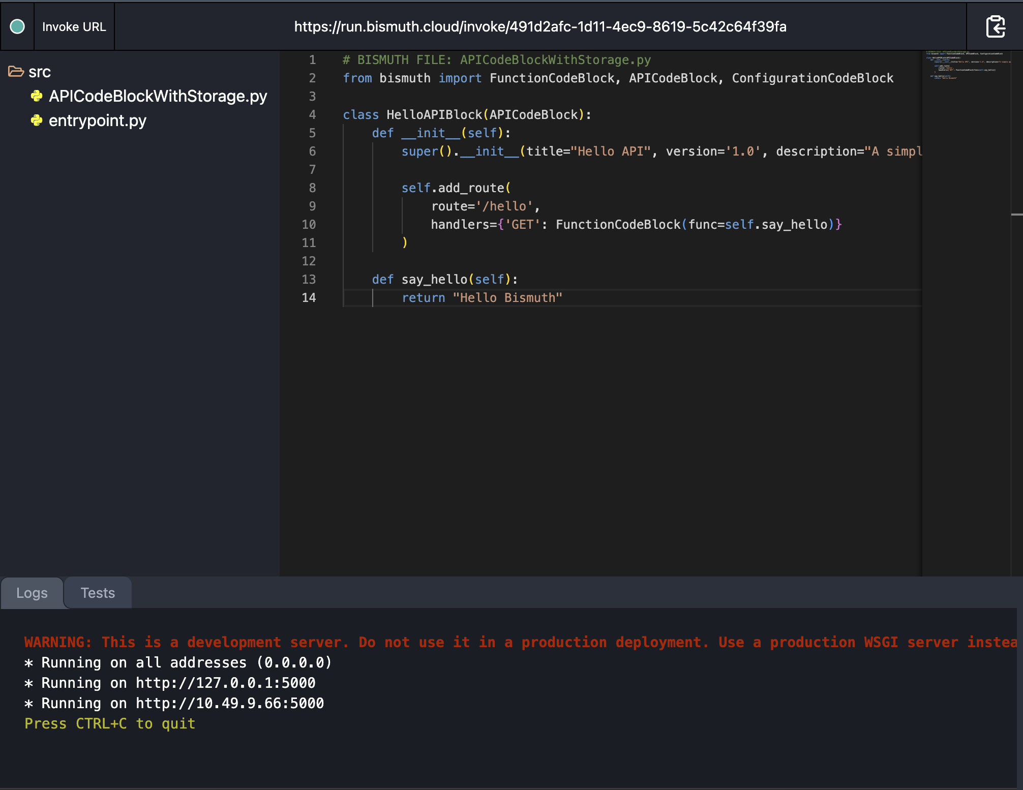Click the Invoke URL label
This screenshot has height=790, width=1023.
[74, 26]
